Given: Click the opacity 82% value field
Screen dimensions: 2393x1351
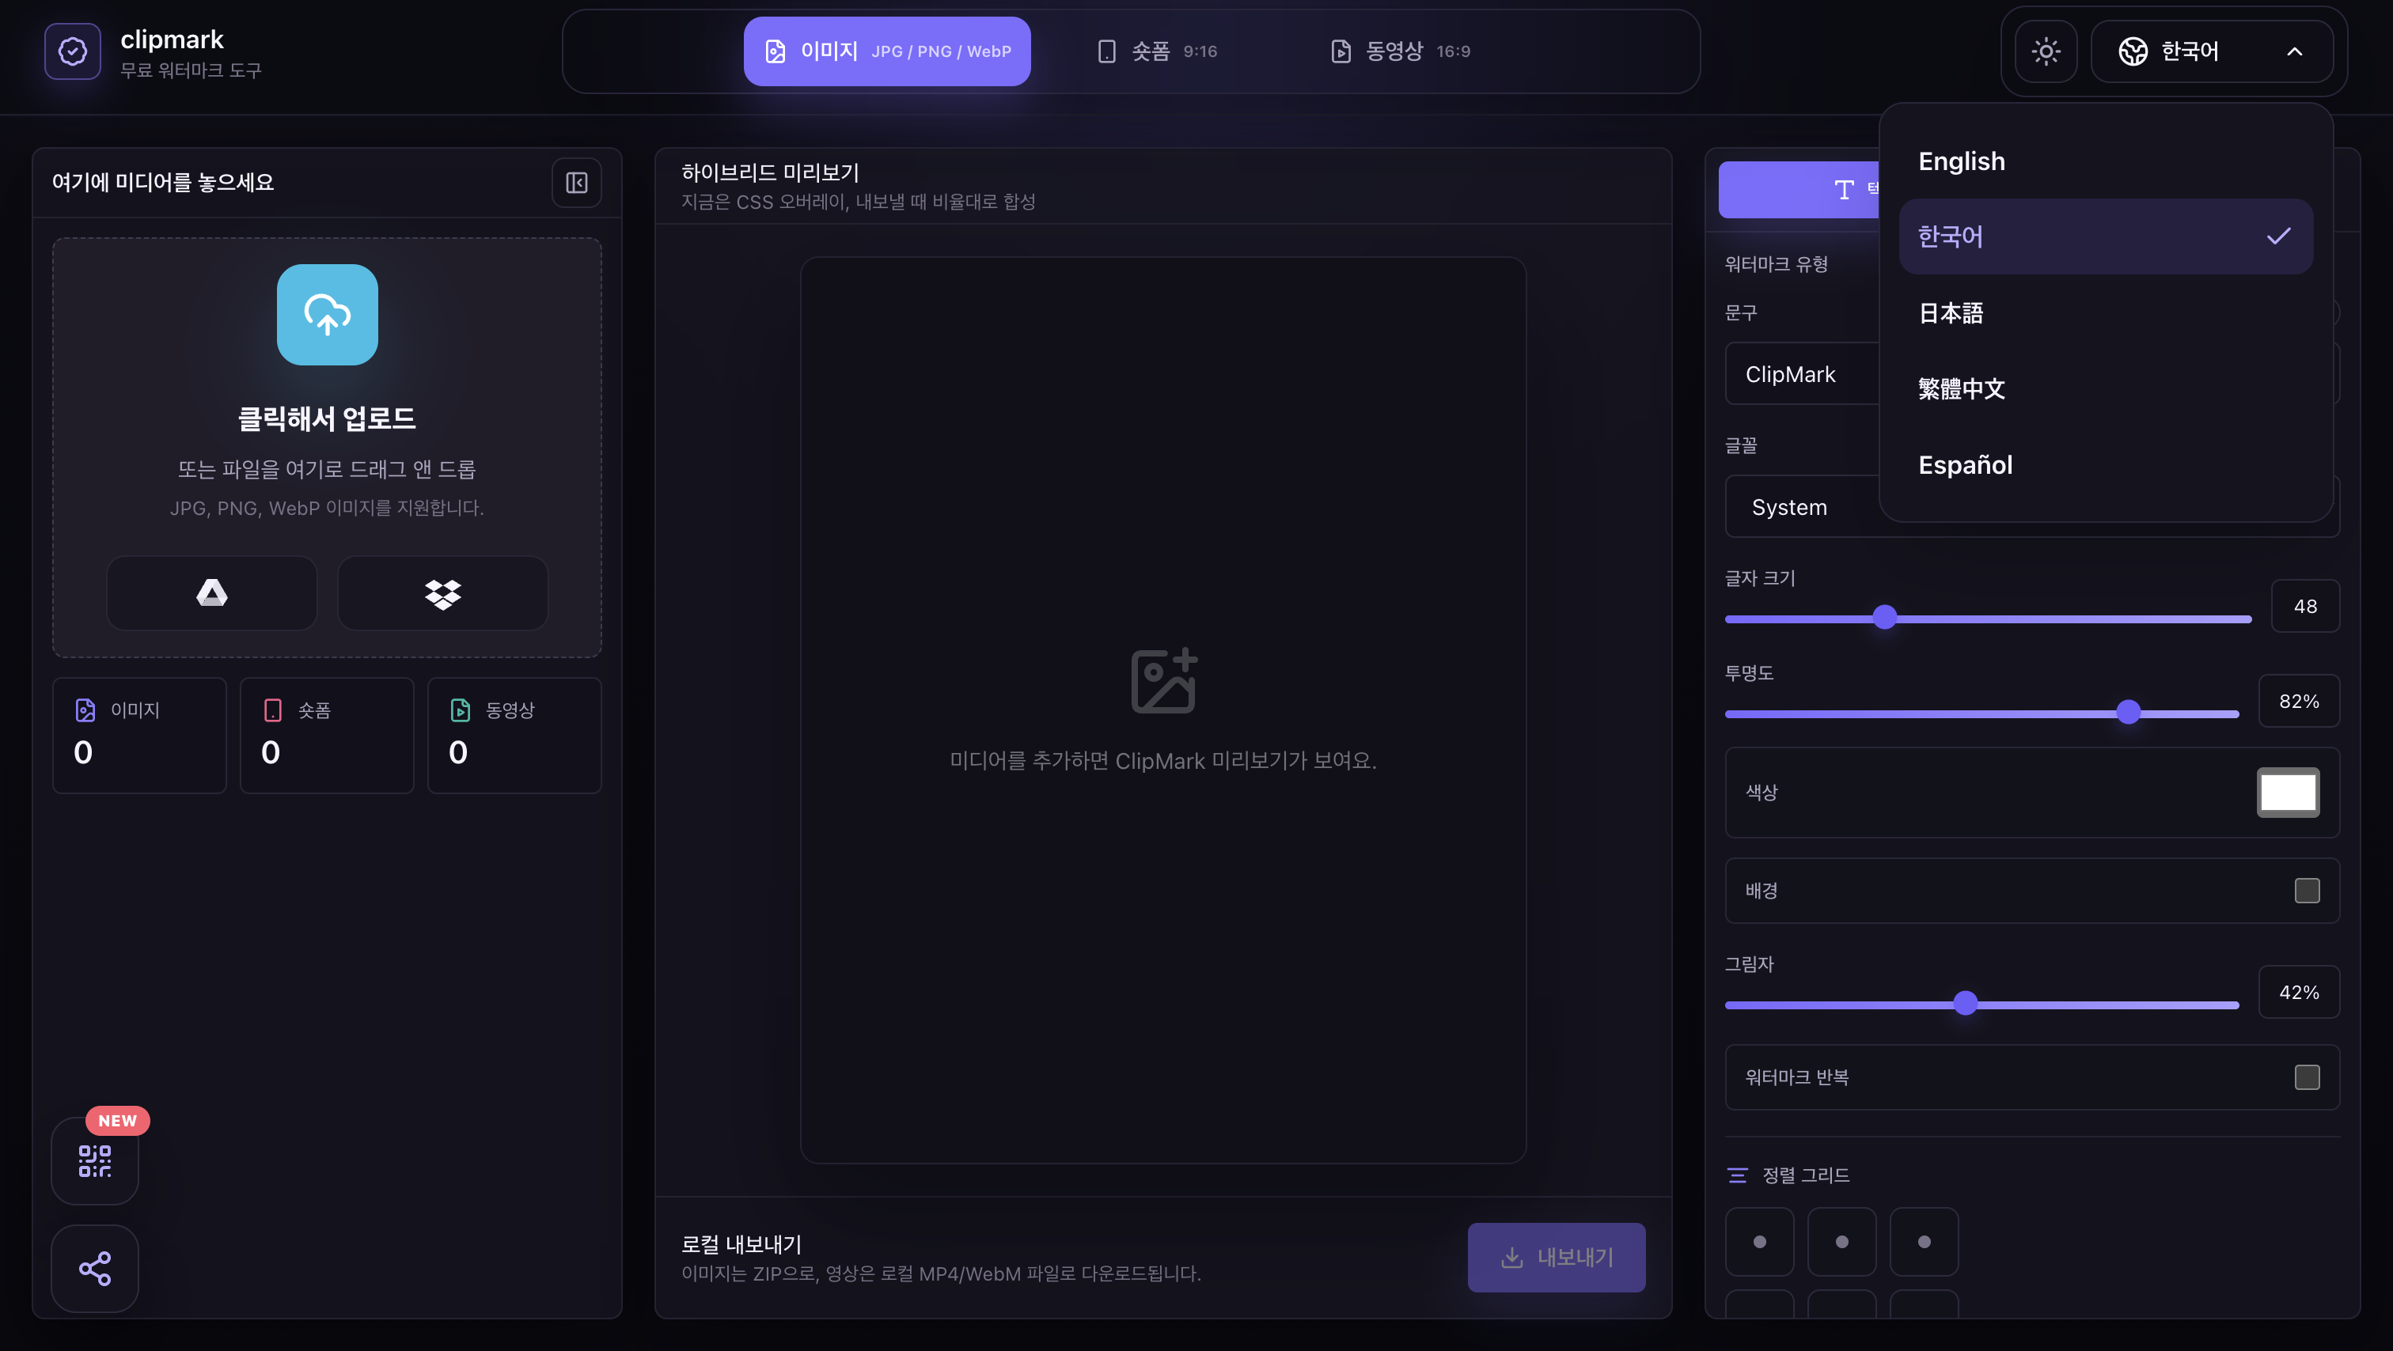Looking at the screenshot, I should [2298, 701].
